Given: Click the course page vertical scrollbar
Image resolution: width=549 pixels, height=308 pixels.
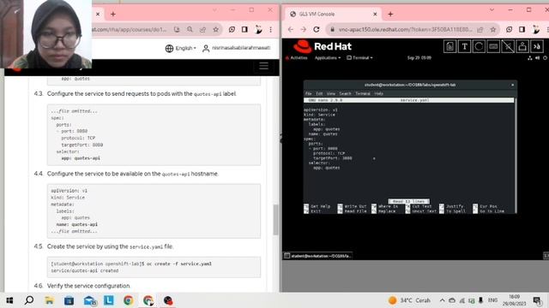Looking at the screenshot, I should (276, 220).
